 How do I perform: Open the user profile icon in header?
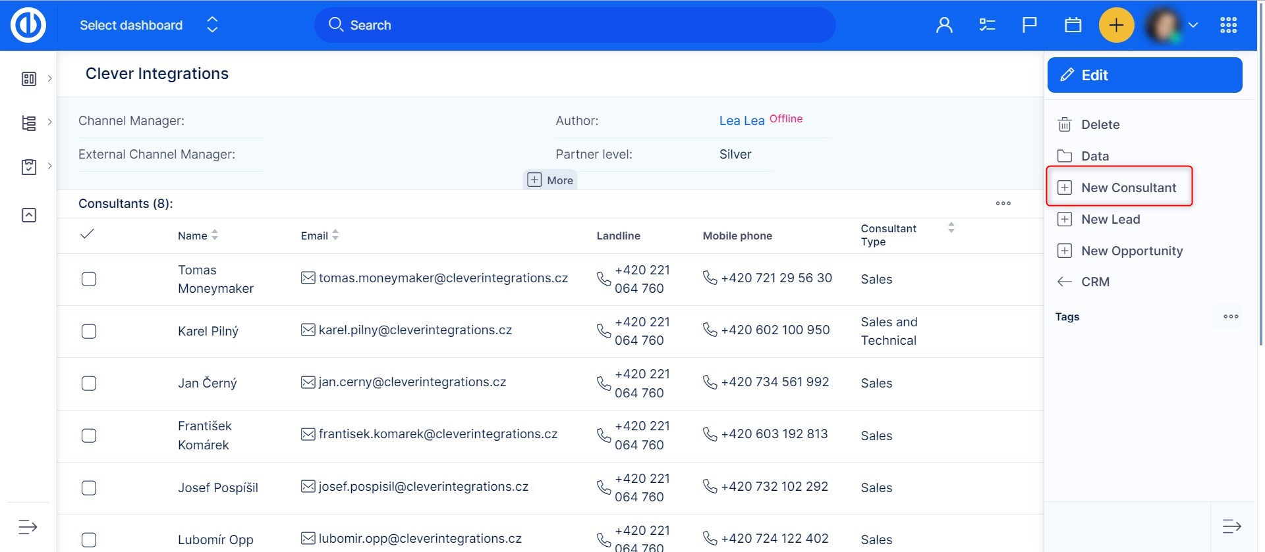coord(944,26)
